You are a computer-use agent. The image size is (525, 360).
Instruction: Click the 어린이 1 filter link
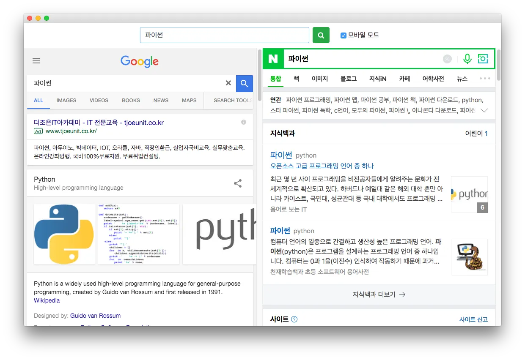pos(476,134)
